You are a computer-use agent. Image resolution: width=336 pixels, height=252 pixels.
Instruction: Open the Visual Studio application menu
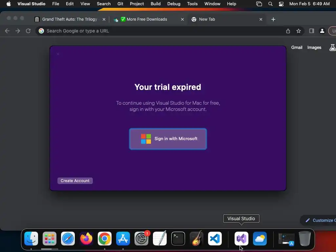31,4
